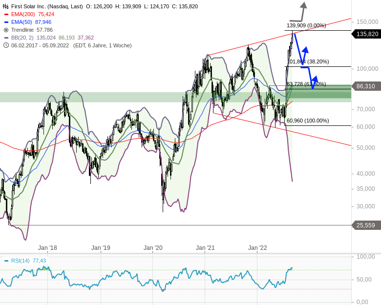Click the C: 135,820 closing value in header
381x305 pixels.
[185, 6]
